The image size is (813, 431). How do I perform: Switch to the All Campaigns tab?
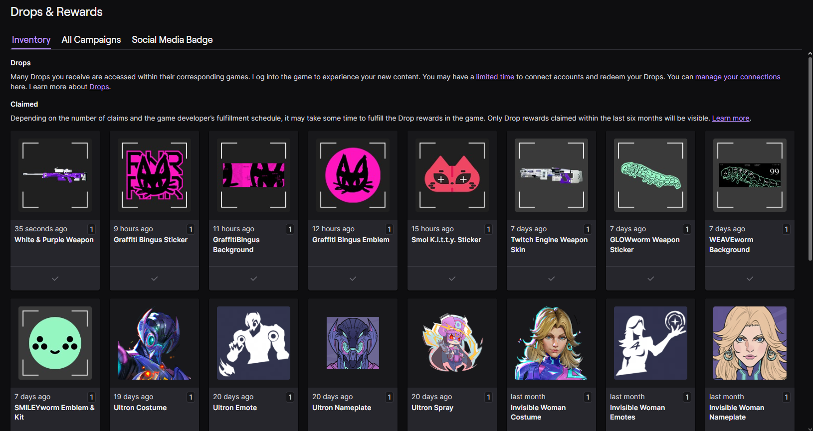[x=91, y=40]
